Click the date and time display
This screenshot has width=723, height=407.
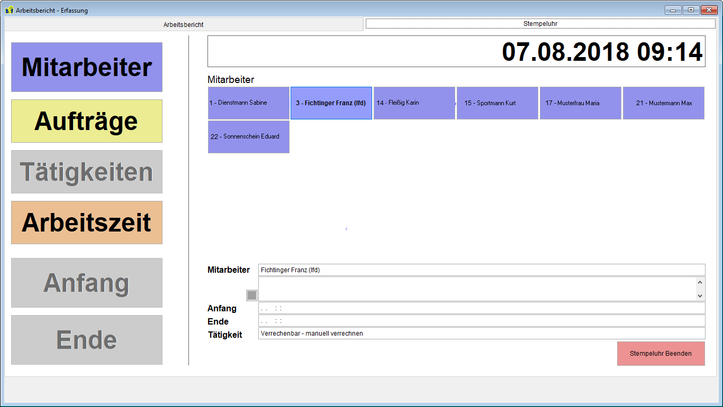tap(456, 51)
